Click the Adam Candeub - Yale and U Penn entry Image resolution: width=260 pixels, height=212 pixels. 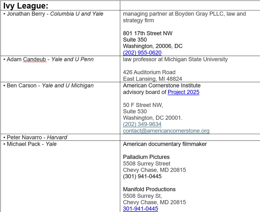(48, 59)
